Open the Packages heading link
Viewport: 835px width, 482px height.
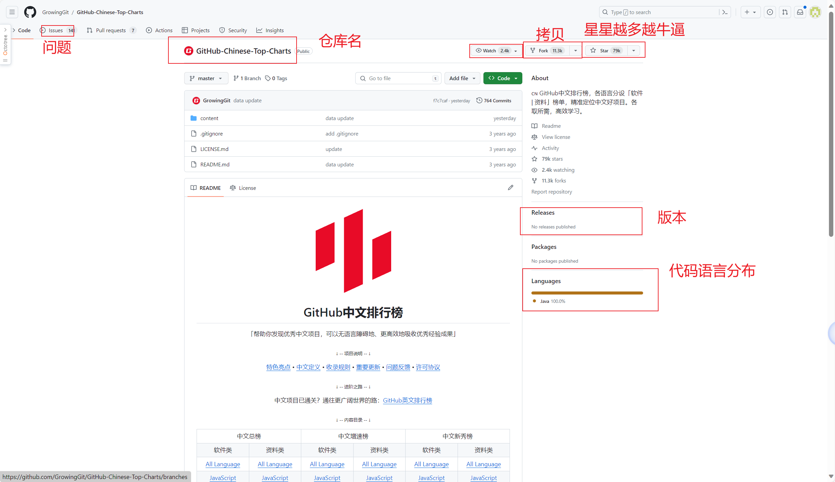(544, 247)
